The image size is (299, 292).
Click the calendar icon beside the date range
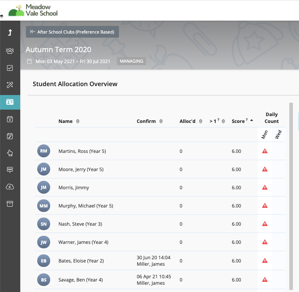click(x=30, y=61)
